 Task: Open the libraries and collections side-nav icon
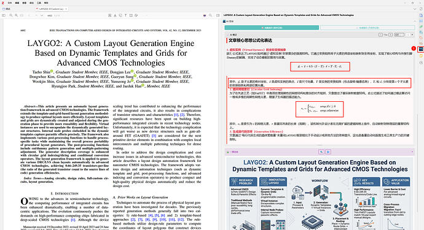(x=421, y=33)
